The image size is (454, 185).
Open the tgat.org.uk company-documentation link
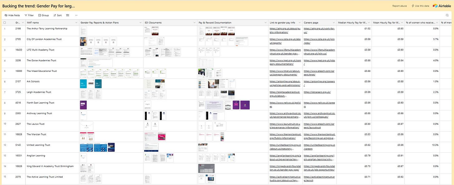[285, 62]
